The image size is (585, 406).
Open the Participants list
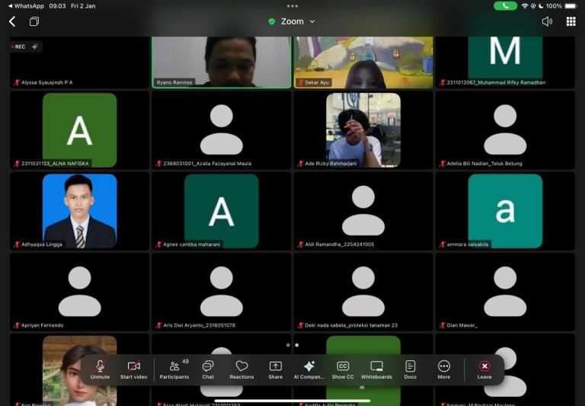(174, 369)
